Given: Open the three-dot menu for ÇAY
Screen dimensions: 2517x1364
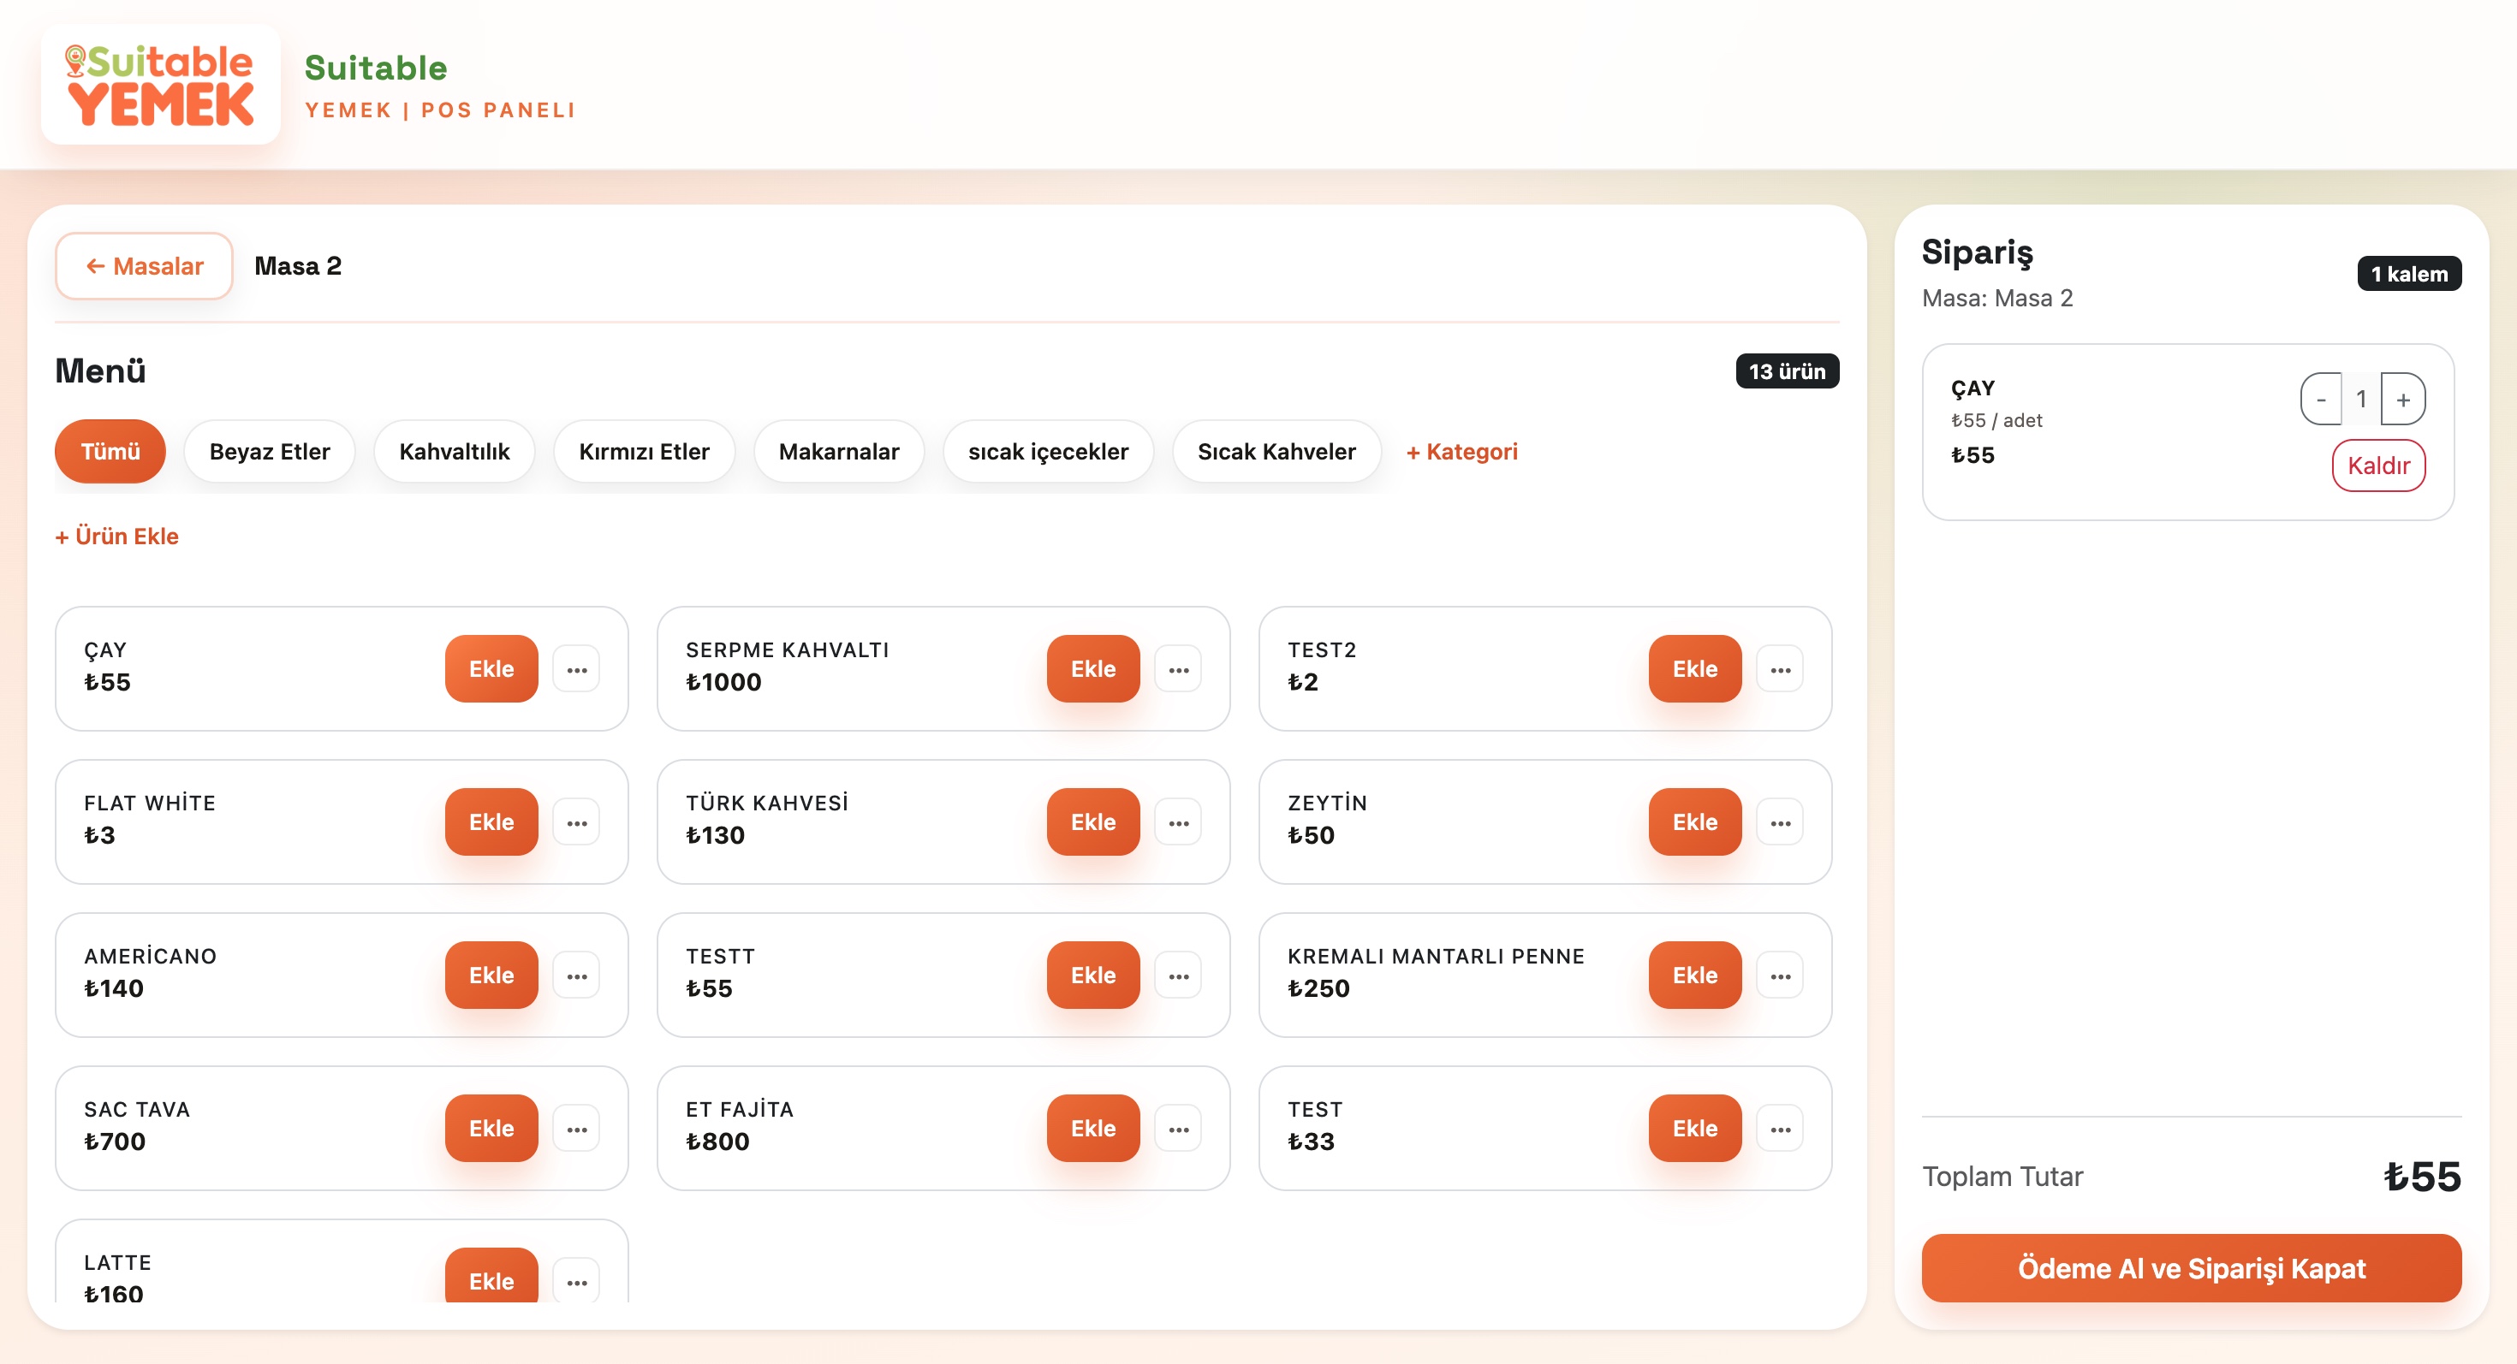Looking at the screenshot, I should pyautogui.click(x=576, y=670).
